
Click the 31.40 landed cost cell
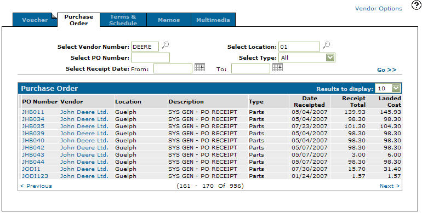pyautogui.click(x=392, y=169)
